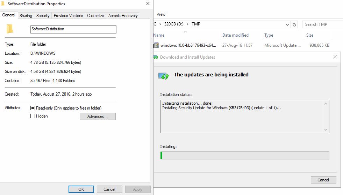Select file windows10.0-kb3176493-x64...

click(188, 45)
